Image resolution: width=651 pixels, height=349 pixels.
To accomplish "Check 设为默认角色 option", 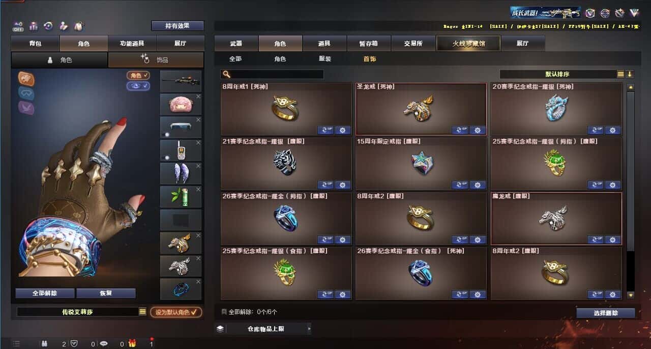I will [x=176, y=312].
